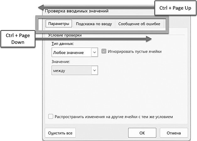197x141 pixels.
Task: Click the Проверка вводимых значений title bar
Action: 77,11
